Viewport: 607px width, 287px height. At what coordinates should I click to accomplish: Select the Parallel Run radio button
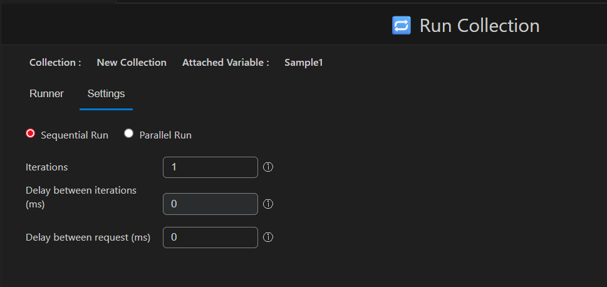(x=128, y=133)
